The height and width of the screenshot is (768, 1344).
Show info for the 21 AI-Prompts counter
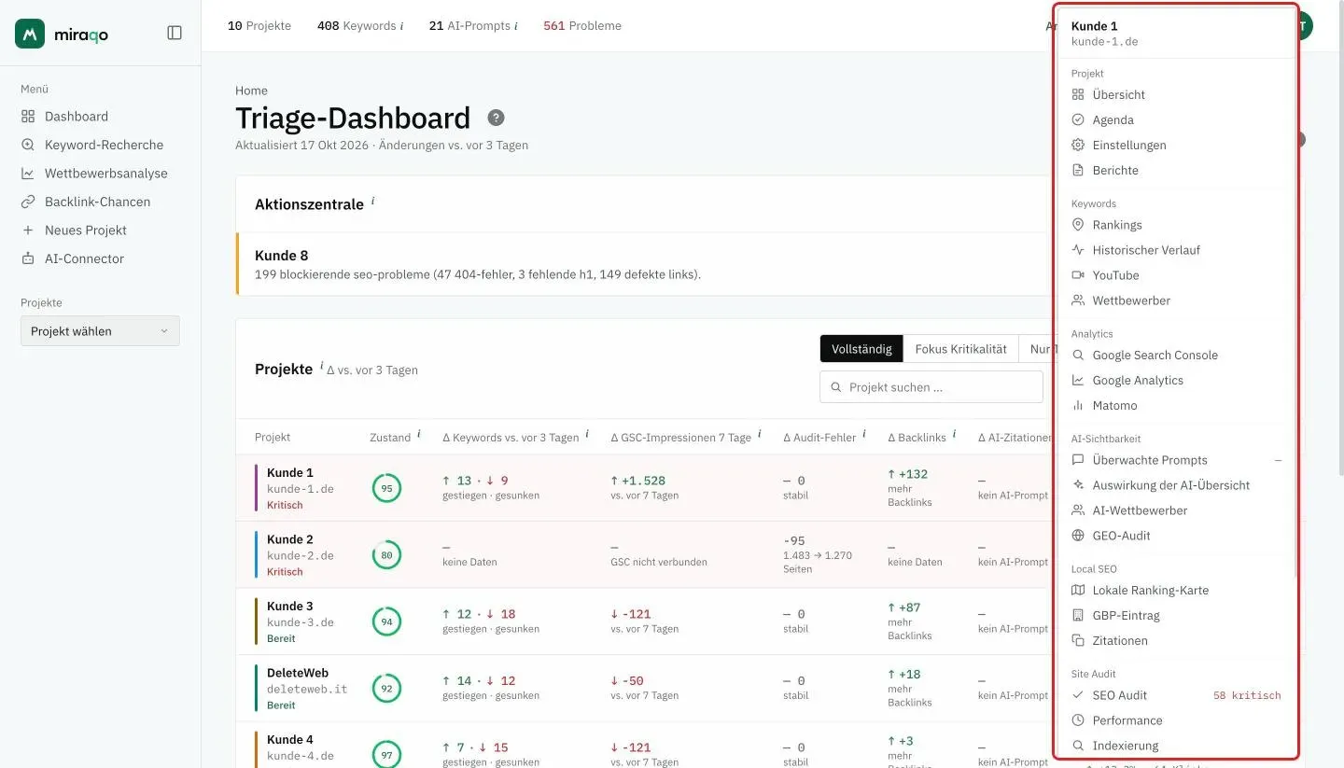[516, 26]
